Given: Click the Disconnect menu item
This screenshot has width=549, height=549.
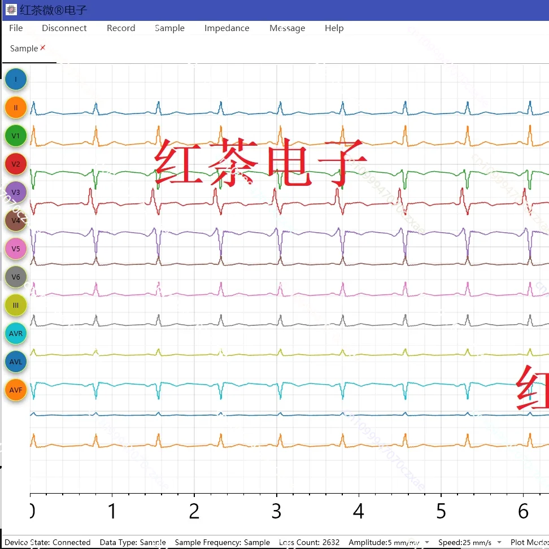Looking at the screenshot, I should (64, 28).
